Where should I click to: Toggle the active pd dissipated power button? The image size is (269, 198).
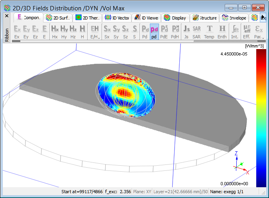154,31
